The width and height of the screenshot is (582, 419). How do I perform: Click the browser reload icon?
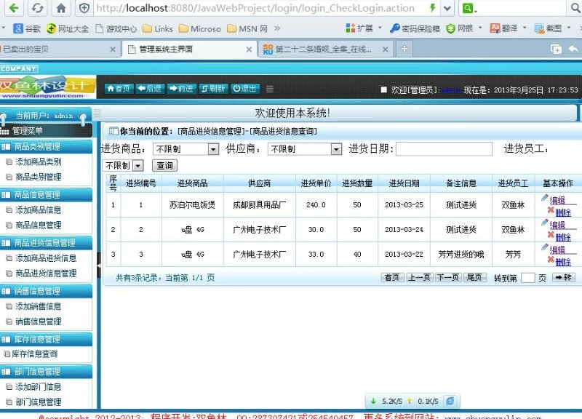pyautogui.click(x=37, y=8)
